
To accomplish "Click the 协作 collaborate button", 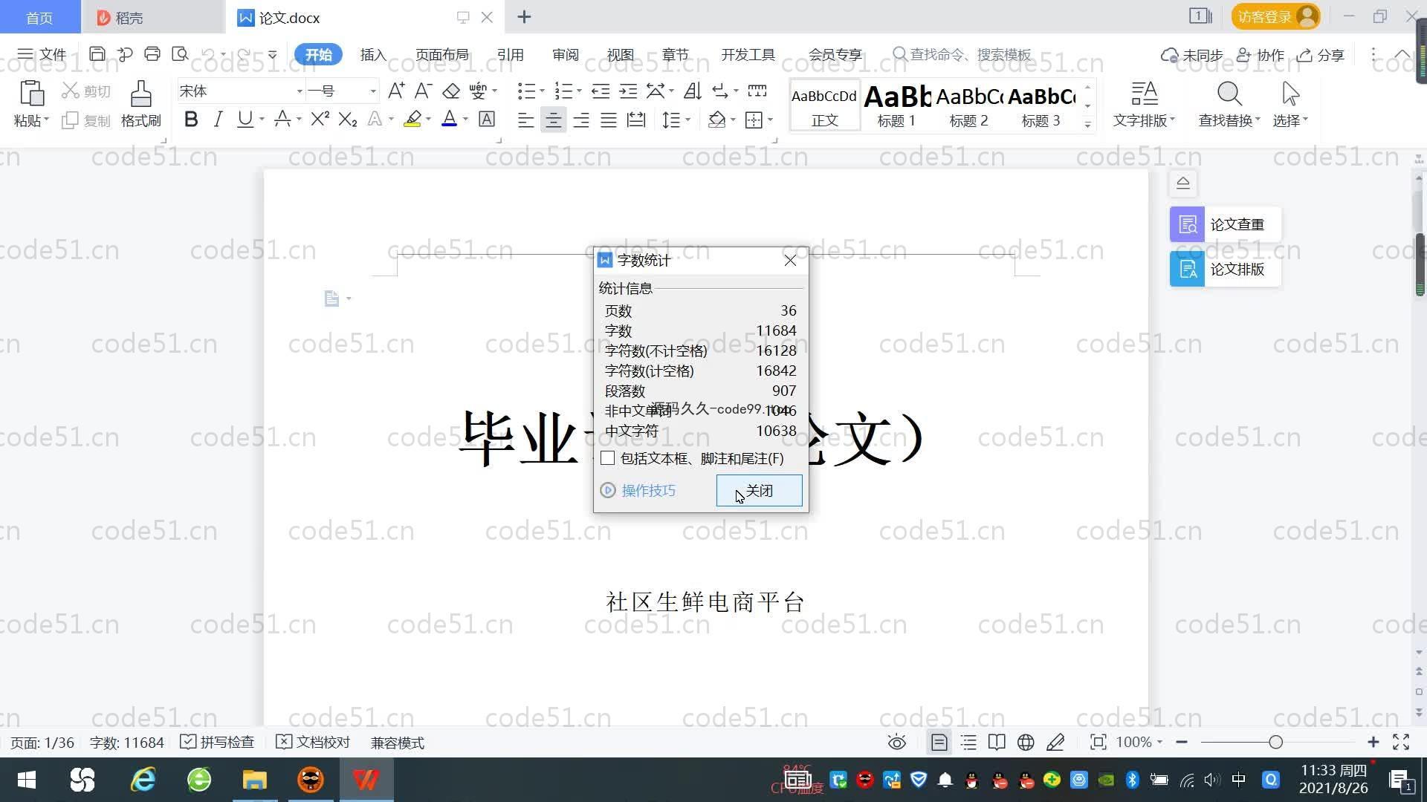I will 1261,55.
